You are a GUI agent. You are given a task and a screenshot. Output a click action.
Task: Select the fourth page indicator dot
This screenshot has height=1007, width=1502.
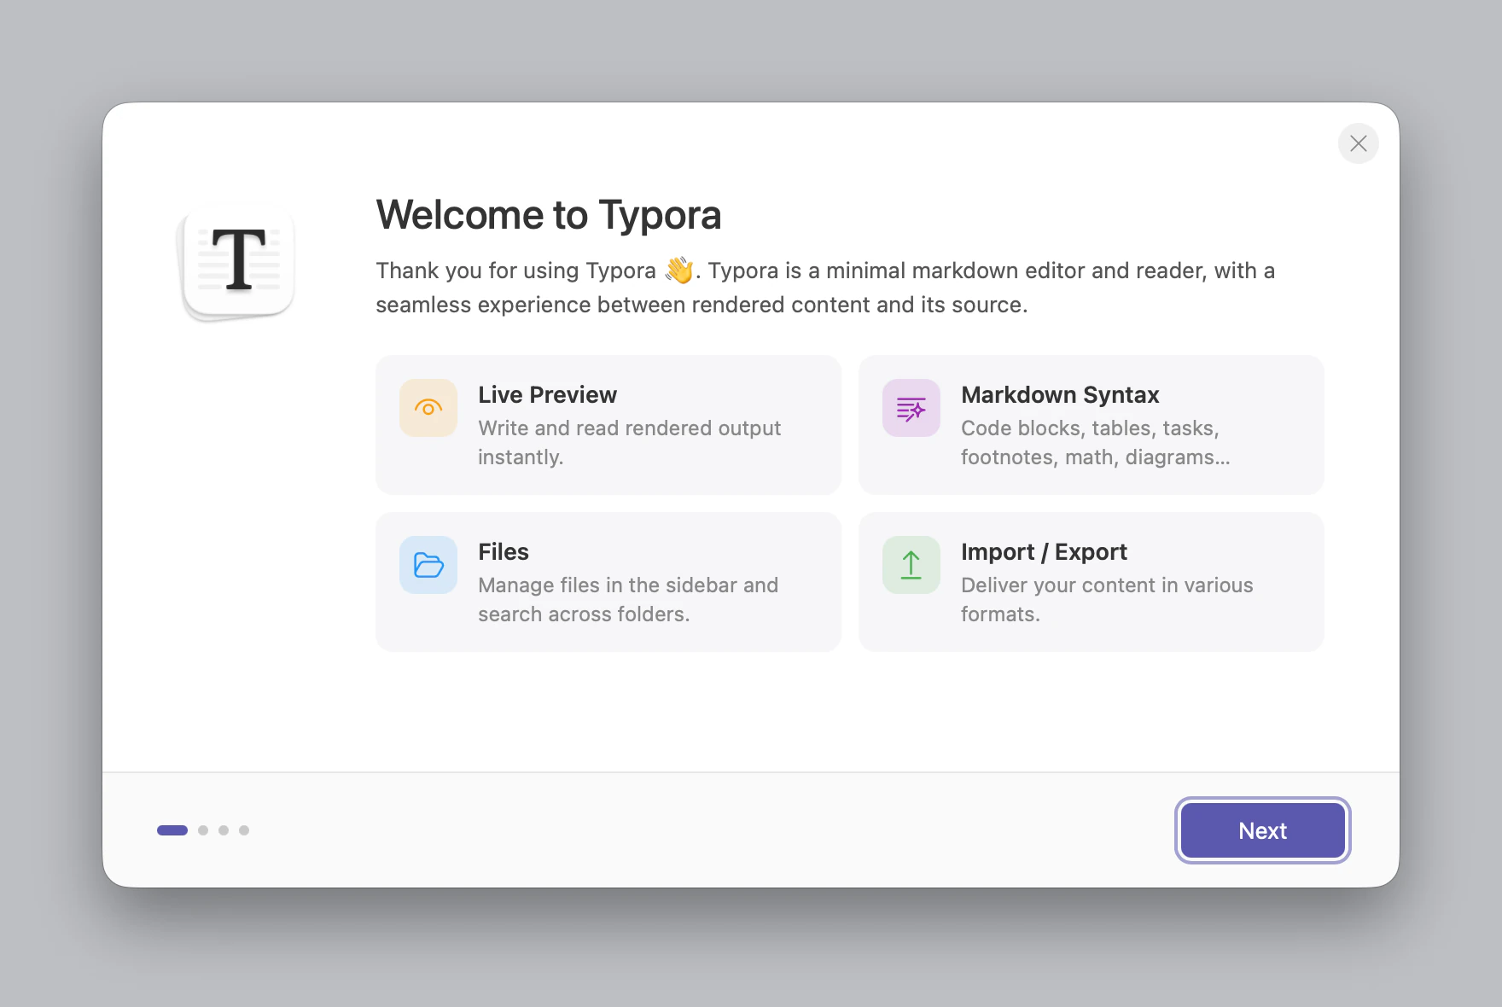pos(244,830)
